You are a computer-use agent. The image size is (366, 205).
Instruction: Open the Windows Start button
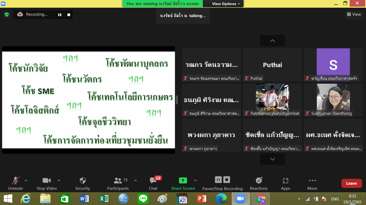(x=8, y=199)
